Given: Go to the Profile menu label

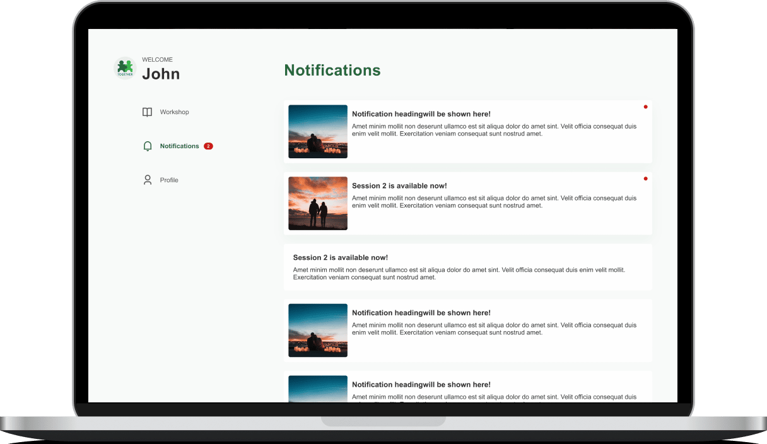Looking at the screenshot, I should pos(169,180).
